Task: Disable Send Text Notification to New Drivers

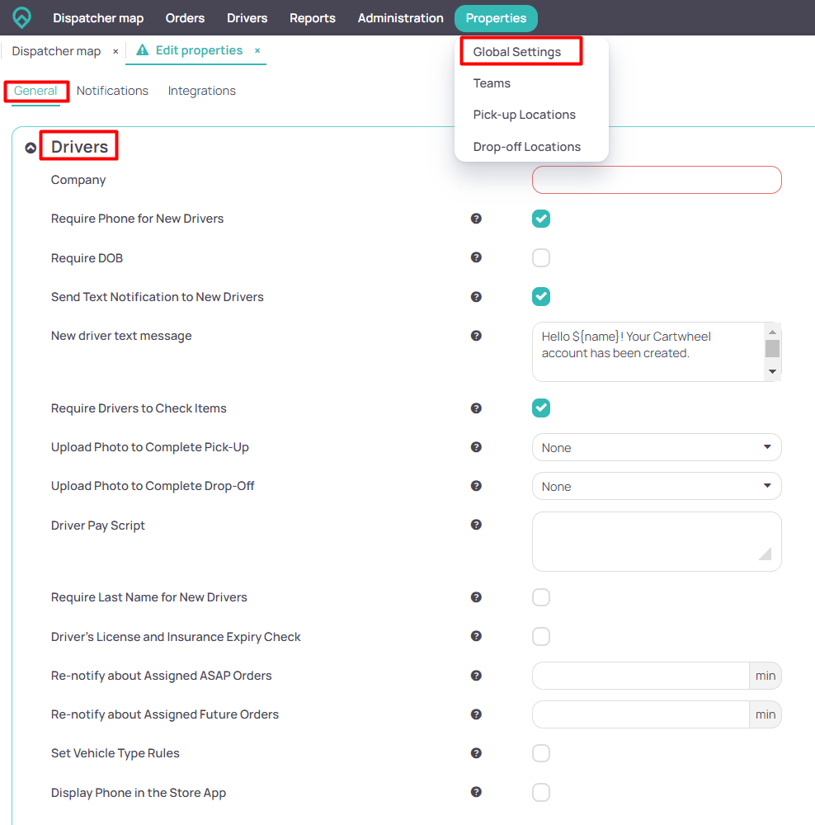Action: tap(541, 296)
